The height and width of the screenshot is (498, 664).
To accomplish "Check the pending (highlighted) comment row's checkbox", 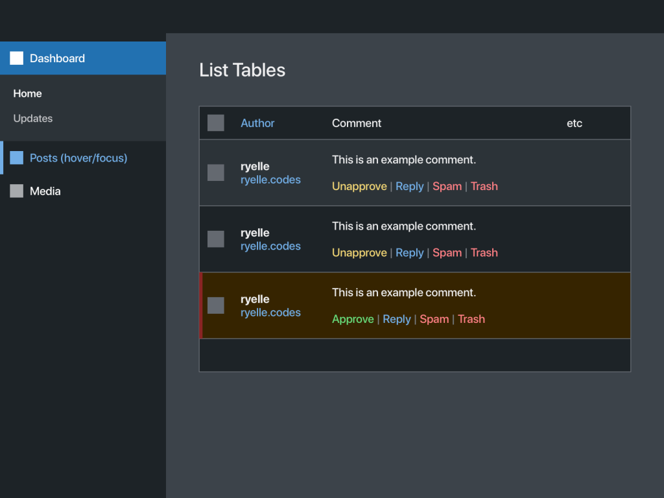I will [x=215, y=305].
